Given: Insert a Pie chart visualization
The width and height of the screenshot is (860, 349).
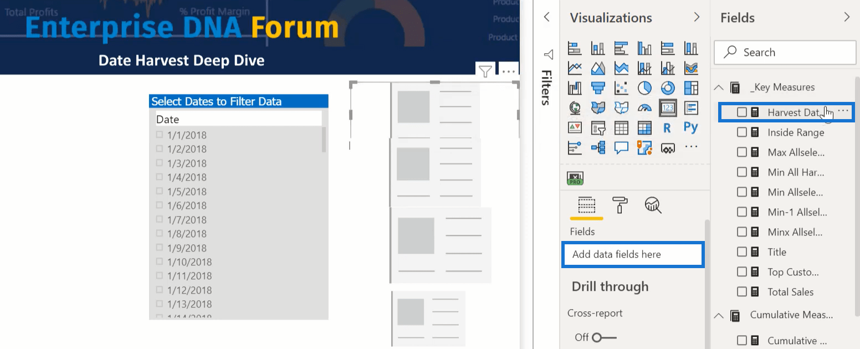Looking at the screenshot, I should point(644,88).
